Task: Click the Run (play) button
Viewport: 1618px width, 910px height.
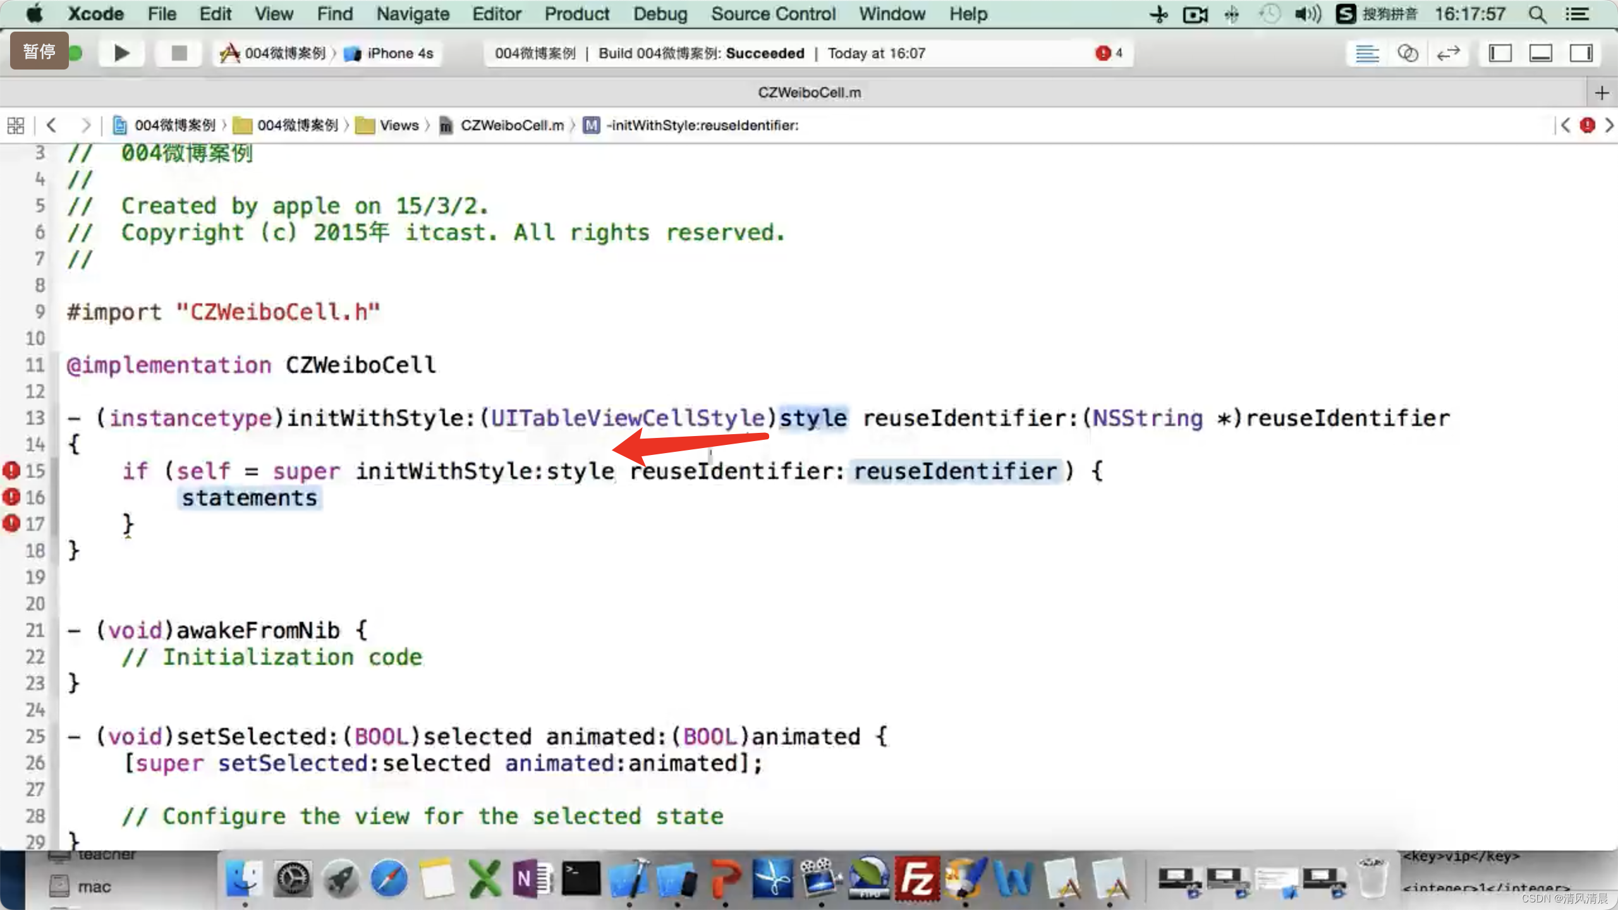Action: pyautogui.click(x=121, y=53)
